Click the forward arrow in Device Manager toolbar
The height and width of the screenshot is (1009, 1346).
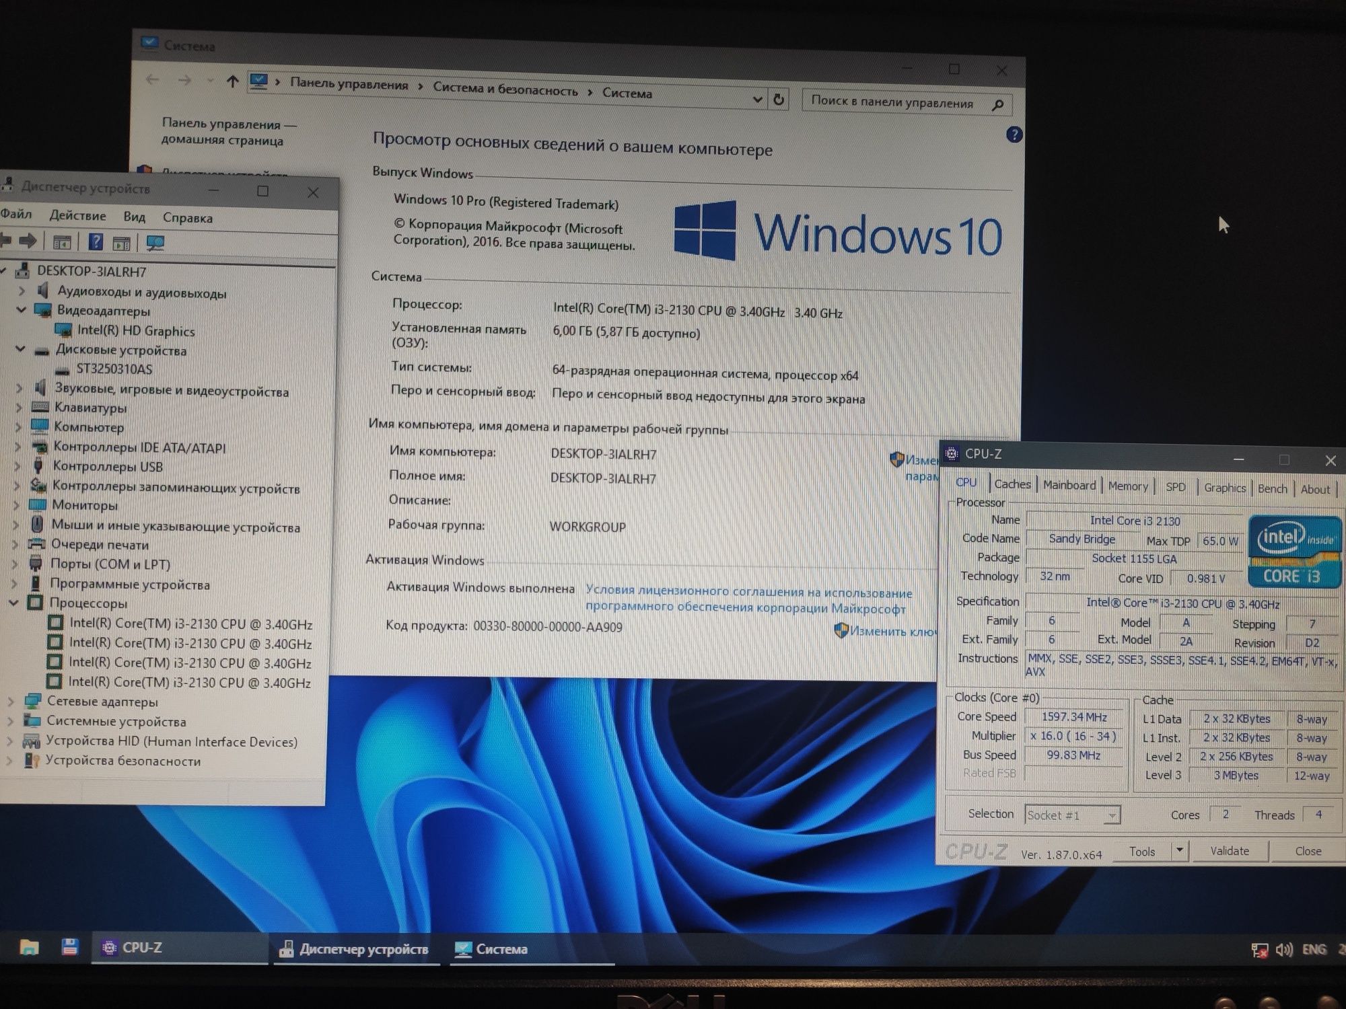[28, 240]
